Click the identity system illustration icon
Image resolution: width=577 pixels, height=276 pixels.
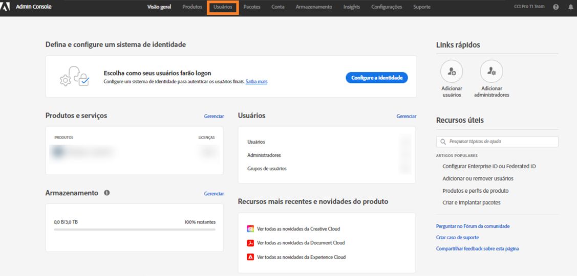[x=75, y=76]
